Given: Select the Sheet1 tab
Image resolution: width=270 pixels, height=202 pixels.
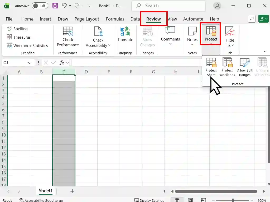Looking at the screenshot, I should (45, 191).
